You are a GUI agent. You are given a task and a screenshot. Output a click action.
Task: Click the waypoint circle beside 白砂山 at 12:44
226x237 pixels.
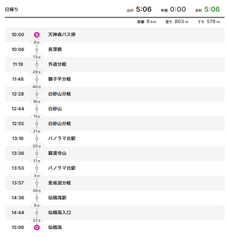[37, 109]
